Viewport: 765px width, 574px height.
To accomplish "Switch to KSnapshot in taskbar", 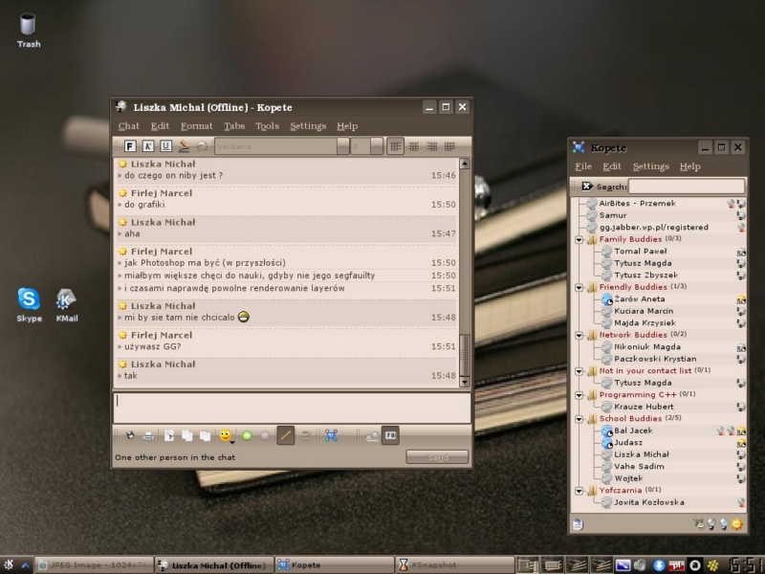I will click(454, 565).
